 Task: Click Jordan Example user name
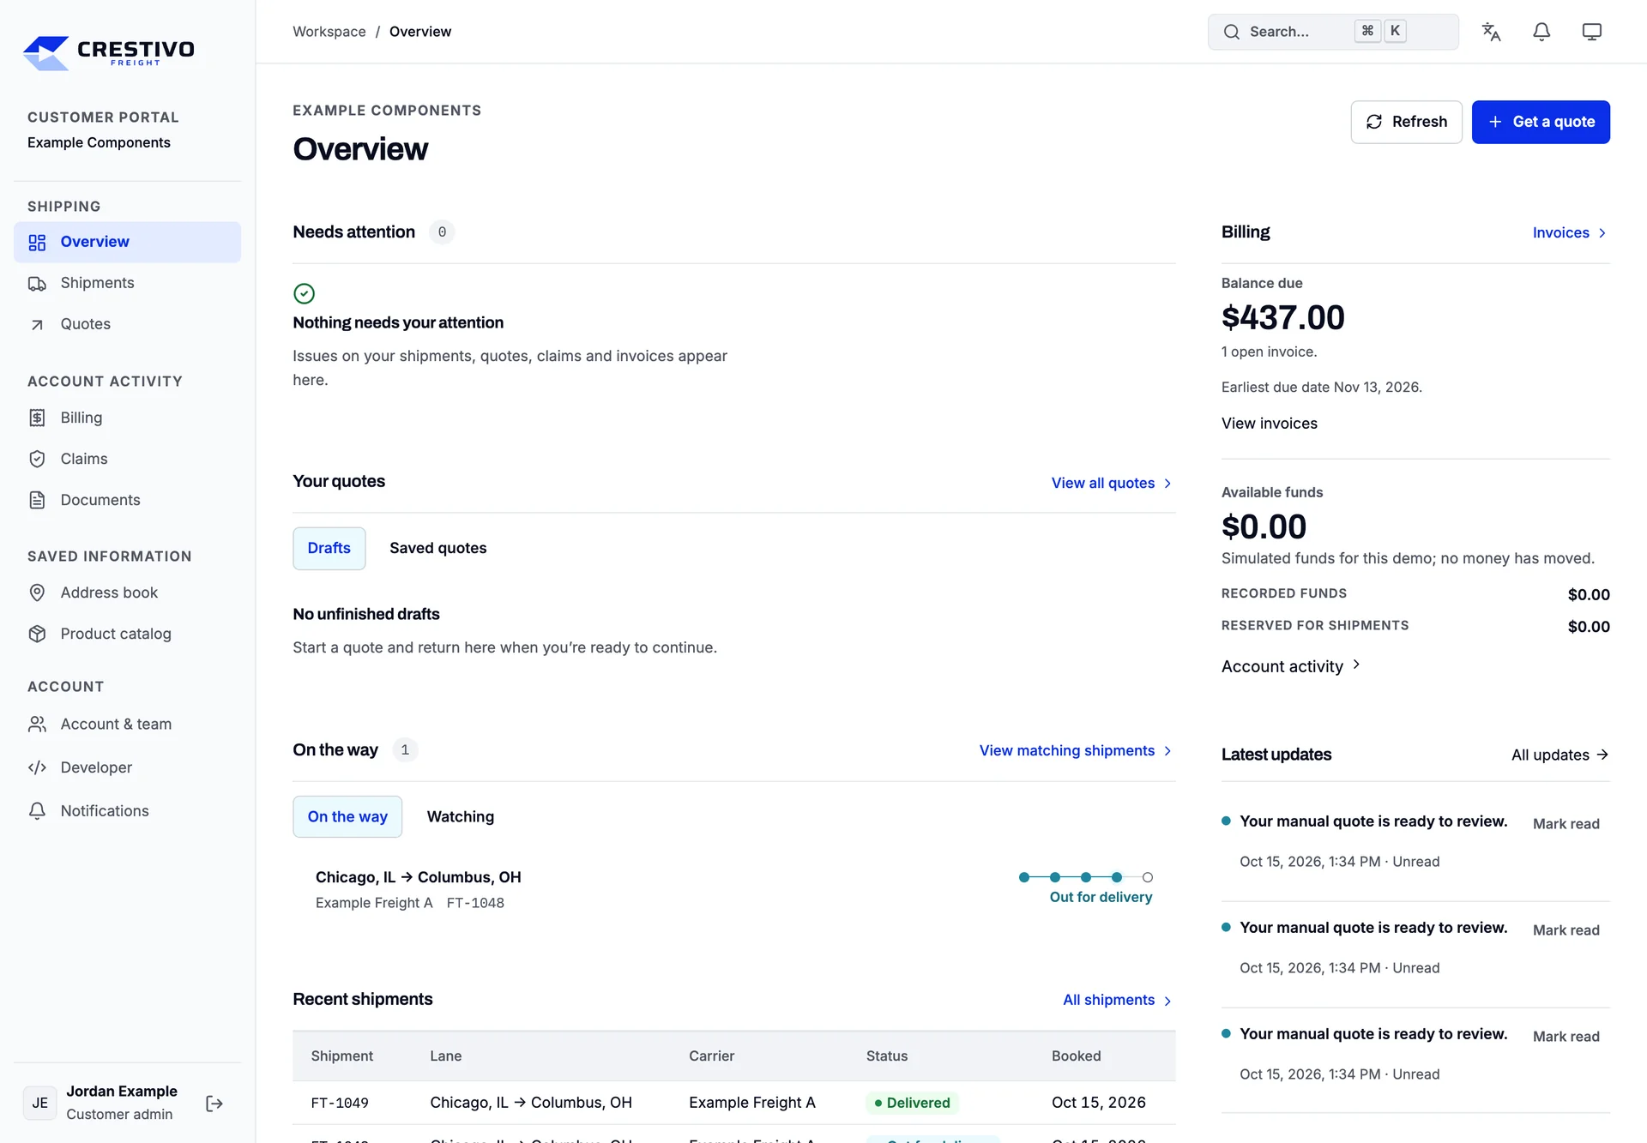122,1091
